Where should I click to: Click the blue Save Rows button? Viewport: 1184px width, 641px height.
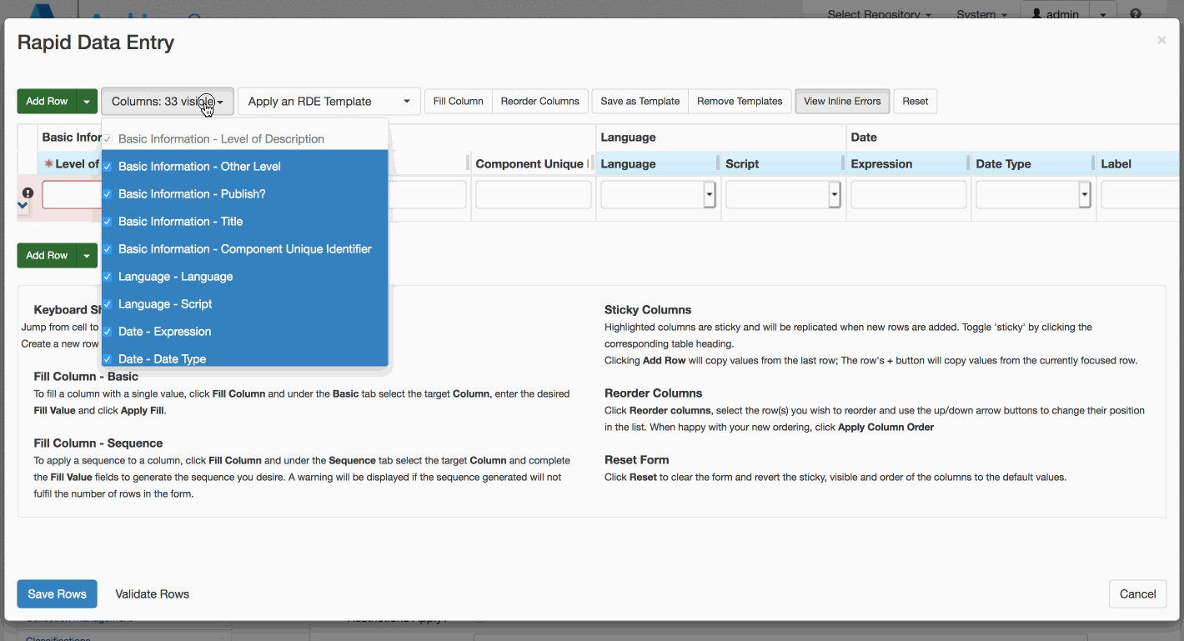click(57, 594)
